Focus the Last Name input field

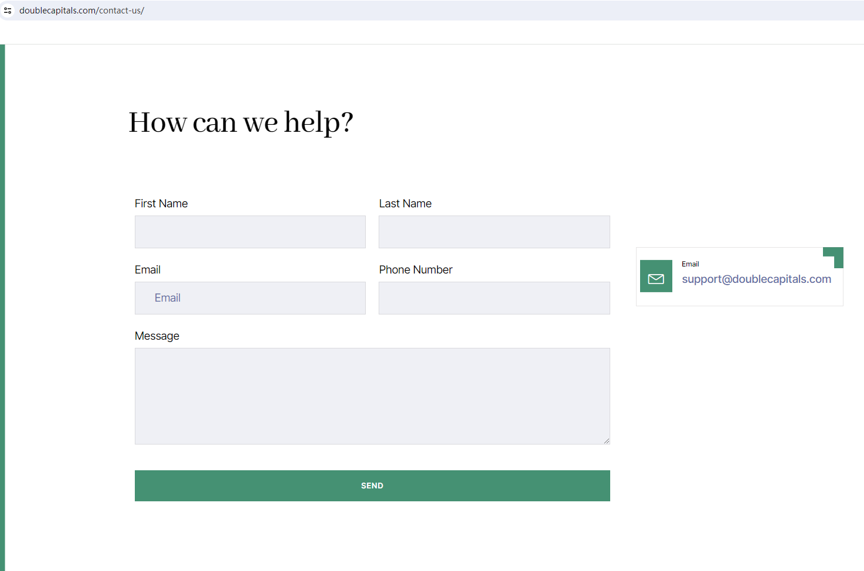coord(494,232)
